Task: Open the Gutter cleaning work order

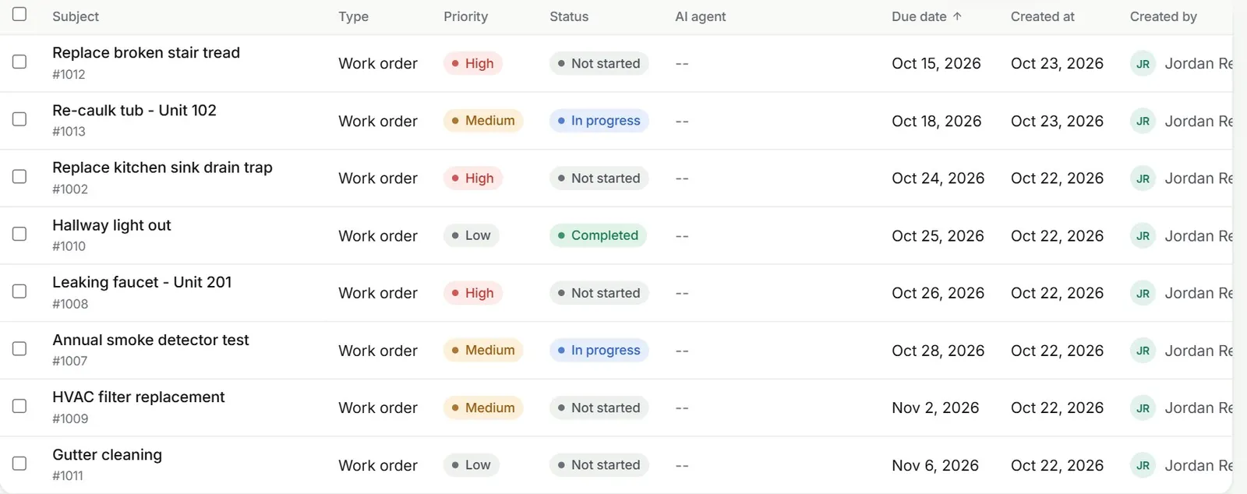Action: 107,455
